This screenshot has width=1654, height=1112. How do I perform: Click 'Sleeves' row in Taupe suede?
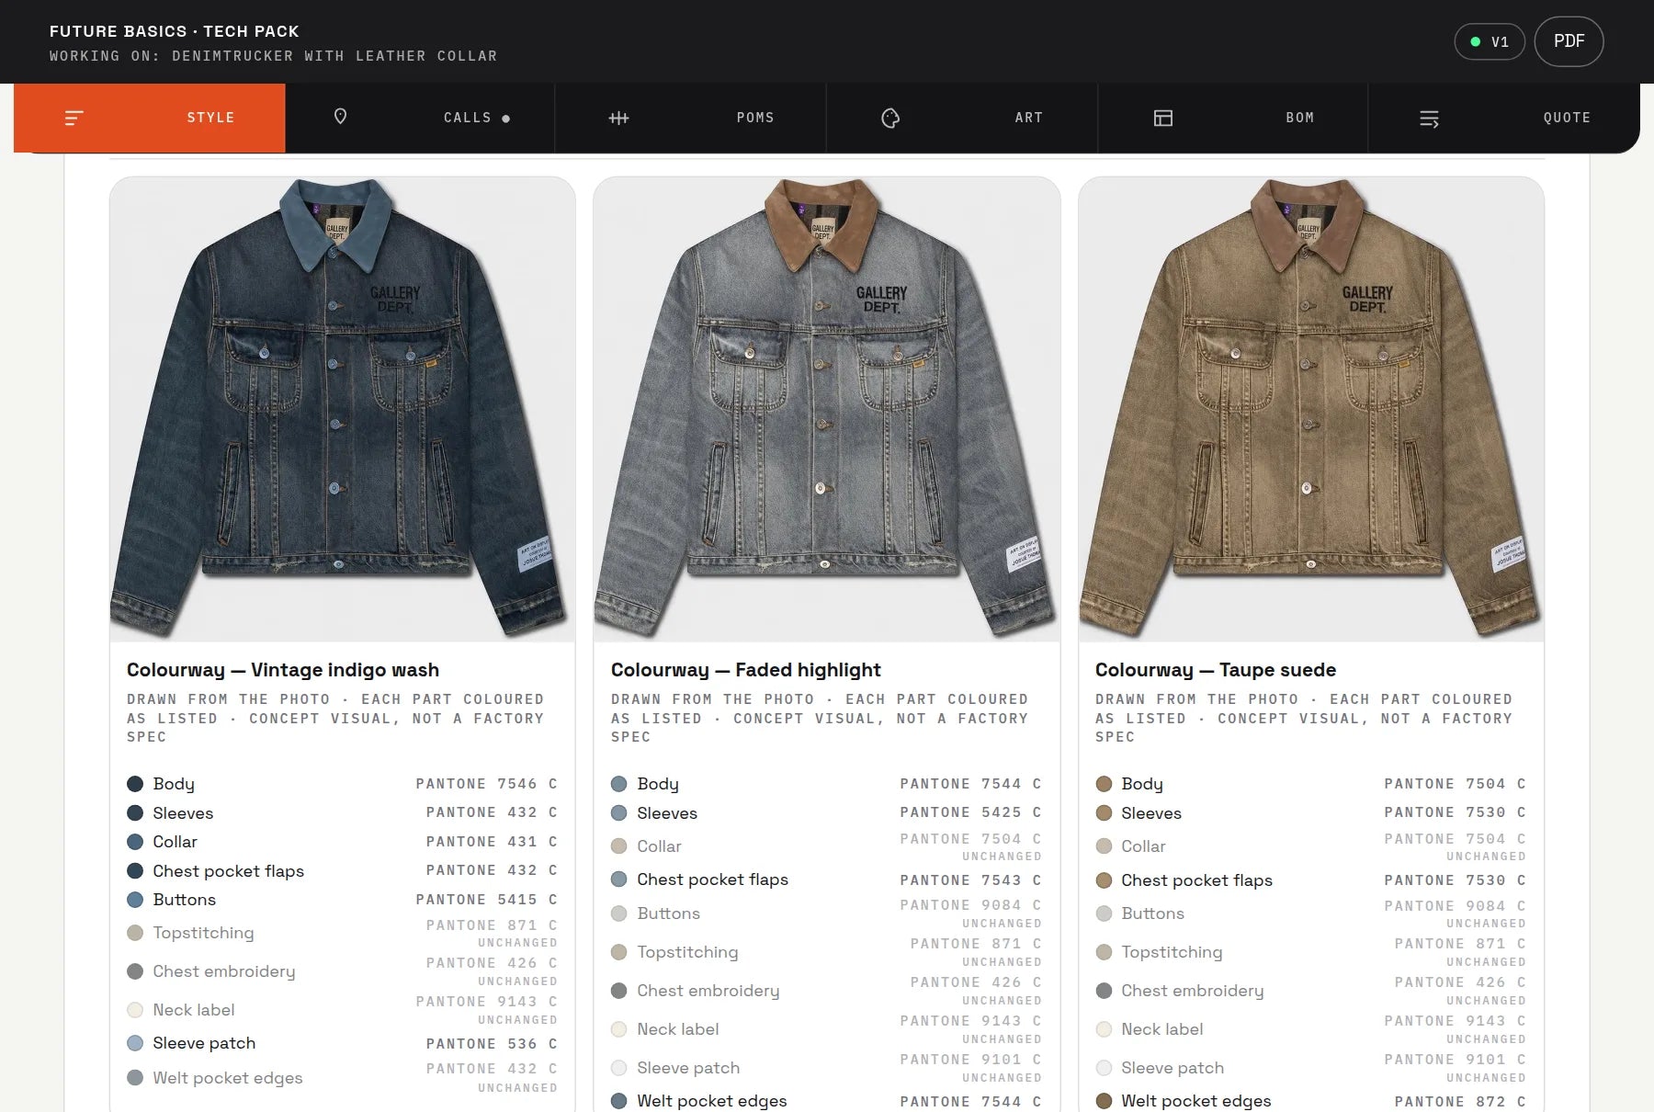pos(1311,813)
